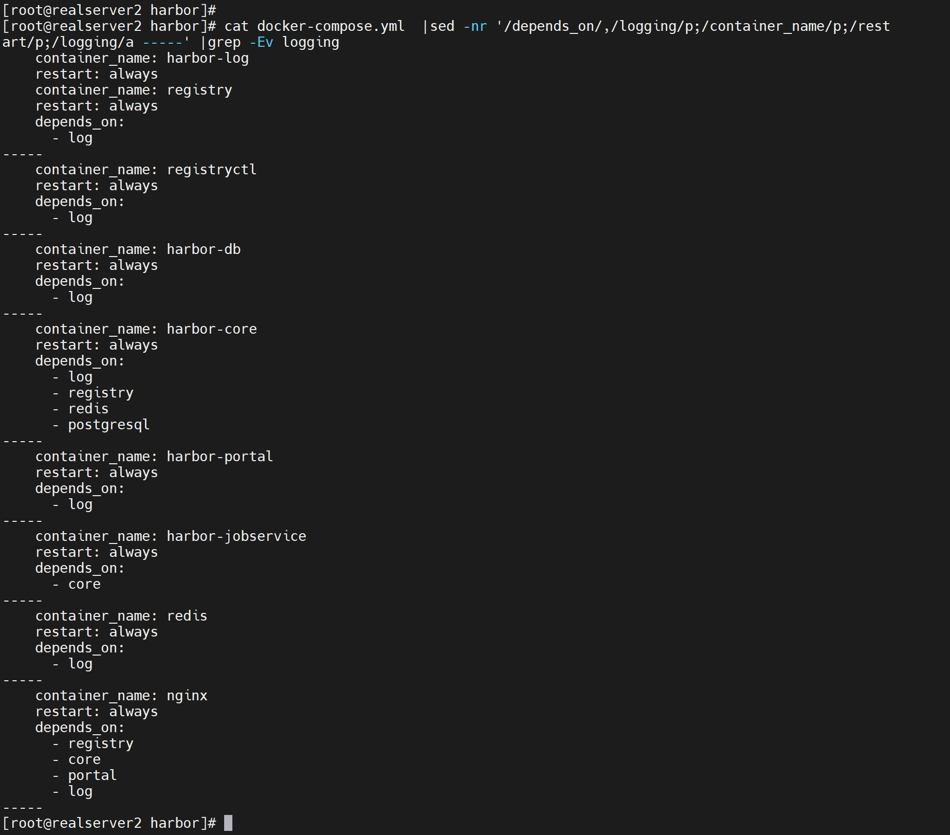Click the word cat in the command
Image resolution: width=950 pixels, height=835 pixels.
click(x=236, y=26)
